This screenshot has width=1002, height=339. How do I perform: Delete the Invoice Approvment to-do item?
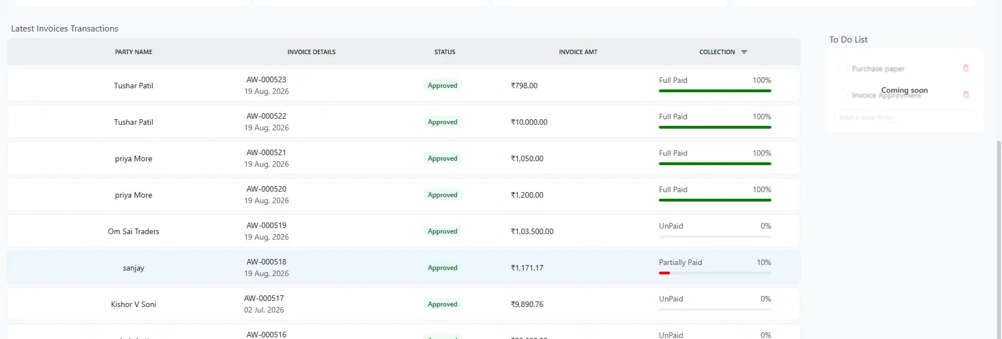(x=966, y=94)
